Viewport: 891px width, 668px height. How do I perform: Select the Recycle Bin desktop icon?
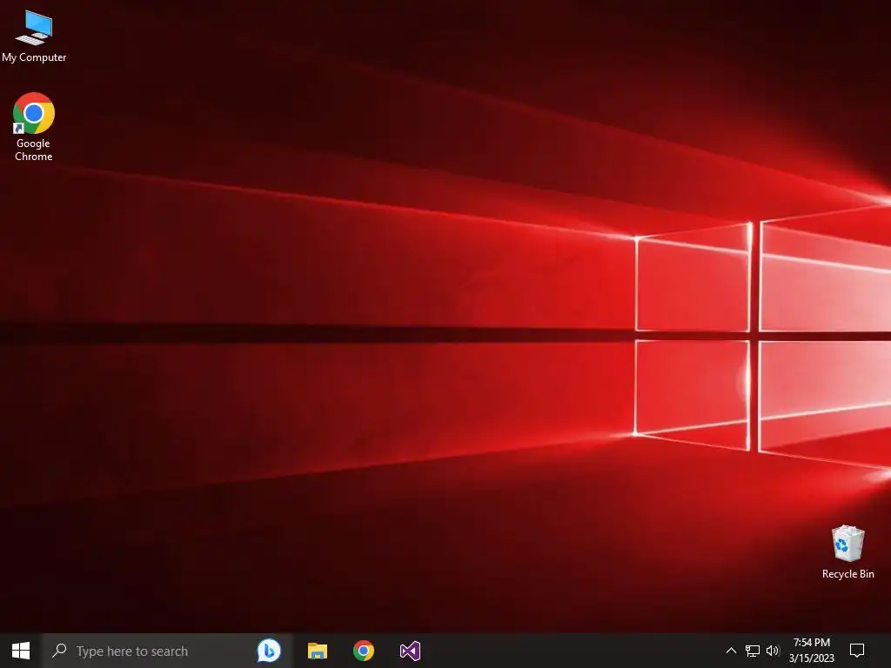coord(847,551)
